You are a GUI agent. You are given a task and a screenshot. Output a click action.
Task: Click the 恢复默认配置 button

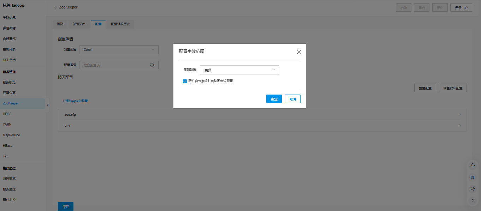(x=453, y=88)
